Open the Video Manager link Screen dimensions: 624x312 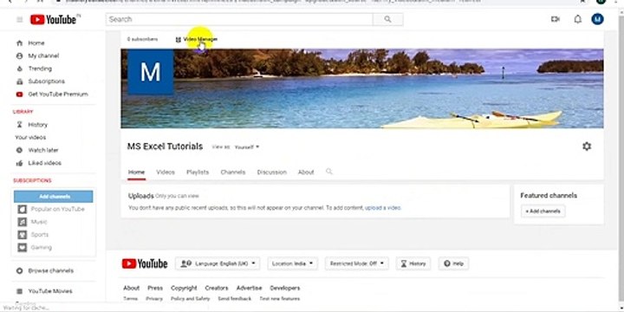click(x=200, y=39)
